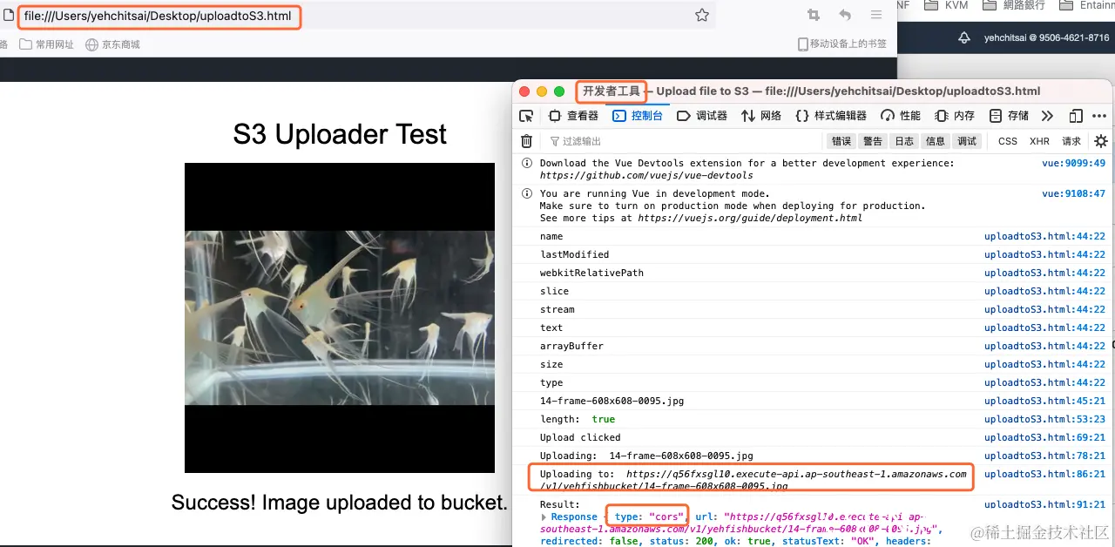Toggle the 日志 logs filter

pos(904,141)
